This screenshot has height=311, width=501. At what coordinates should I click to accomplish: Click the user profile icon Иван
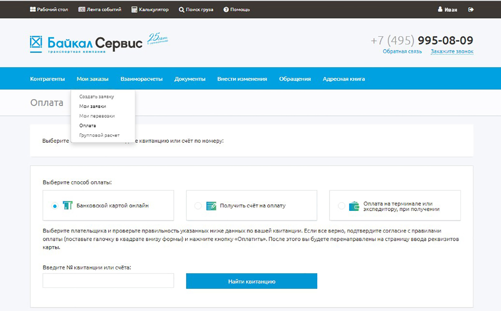click(440, 10)
